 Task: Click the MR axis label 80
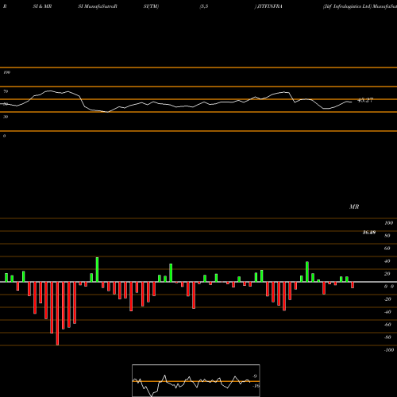point(387,236)
